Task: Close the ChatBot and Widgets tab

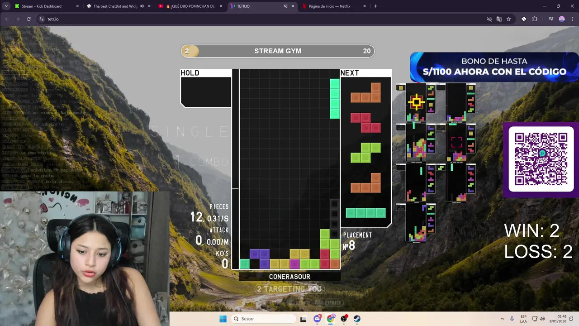Action: click(x=149, y=6)
